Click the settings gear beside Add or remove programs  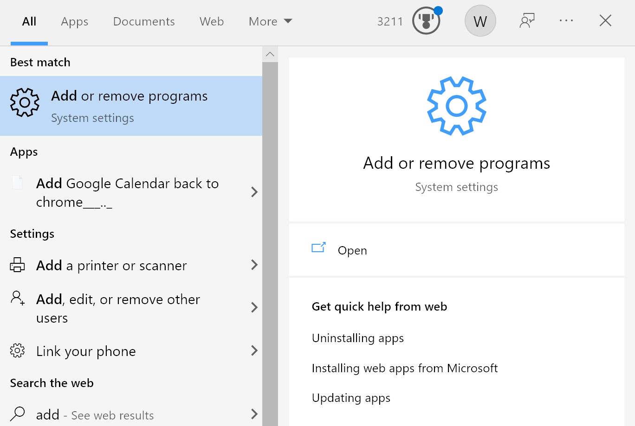tap(24, 102)
